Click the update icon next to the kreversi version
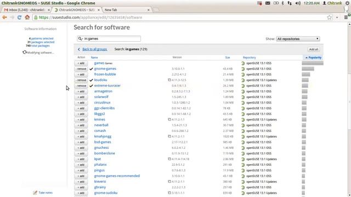 pos(169,181)
